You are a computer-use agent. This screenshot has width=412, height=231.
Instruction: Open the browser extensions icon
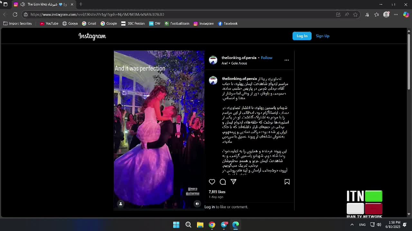click(367, 14)
